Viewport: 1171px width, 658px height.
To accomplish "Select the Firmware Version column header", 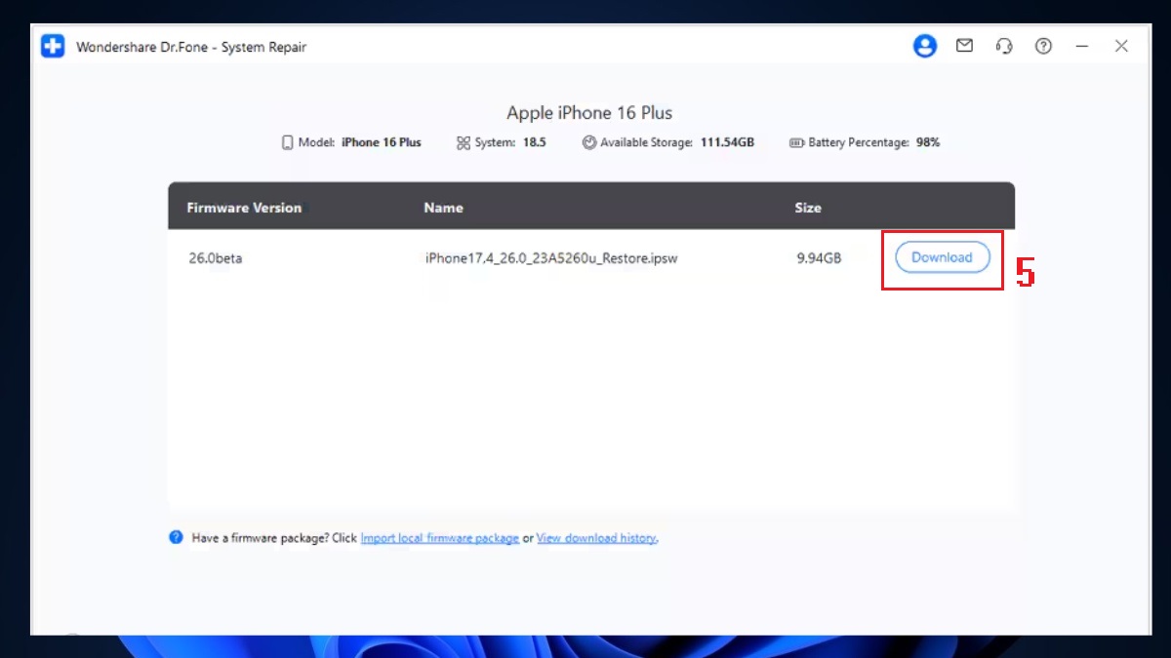I will pyautogui.click(x=244, y=207).
